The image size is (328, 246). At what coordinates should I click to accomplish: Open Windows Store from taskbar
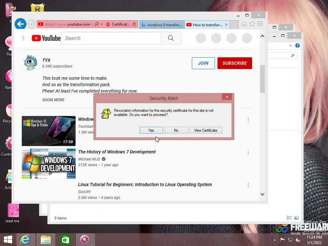click(x=65, y=240)
